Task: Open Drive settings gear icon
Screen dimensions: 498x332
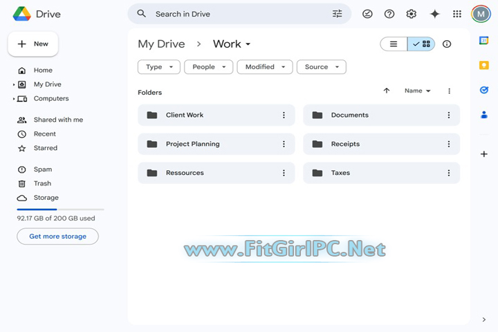Action: coord(412,14)
